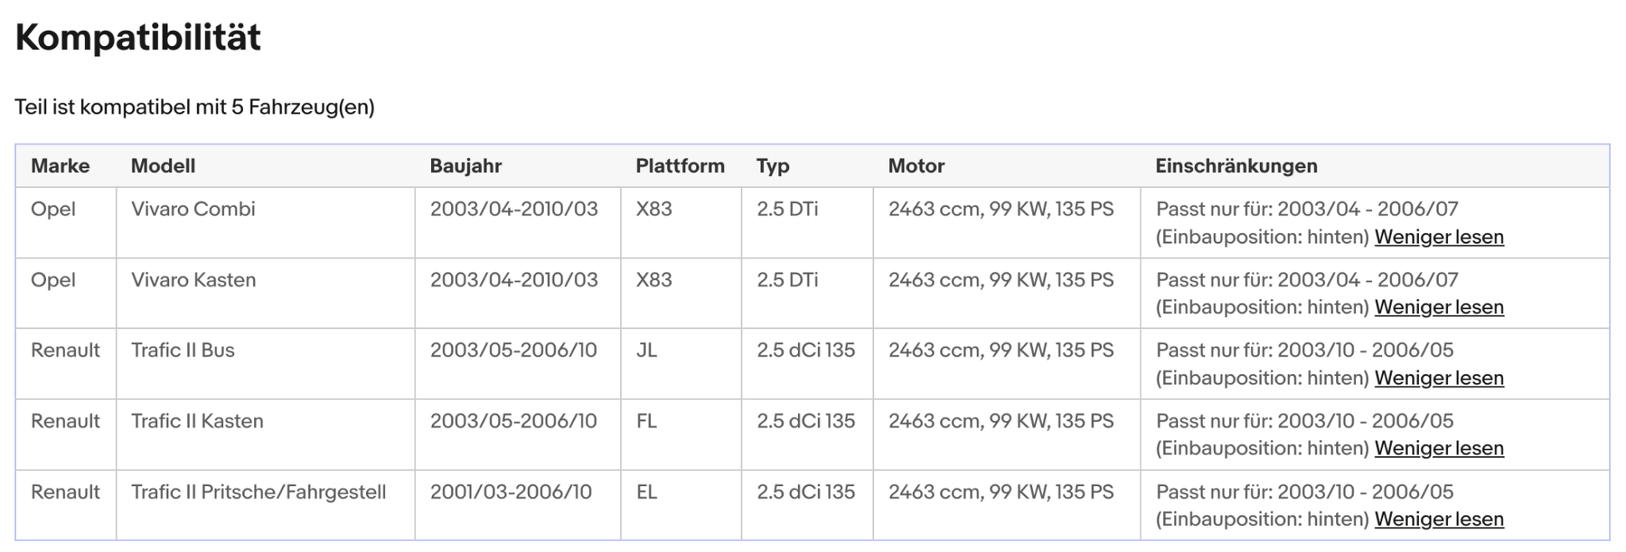Viewport: 1626px width, 552px height.
Task: Collapse restrictions for the Trafic II Kasten row
Action: (1438, 448)
